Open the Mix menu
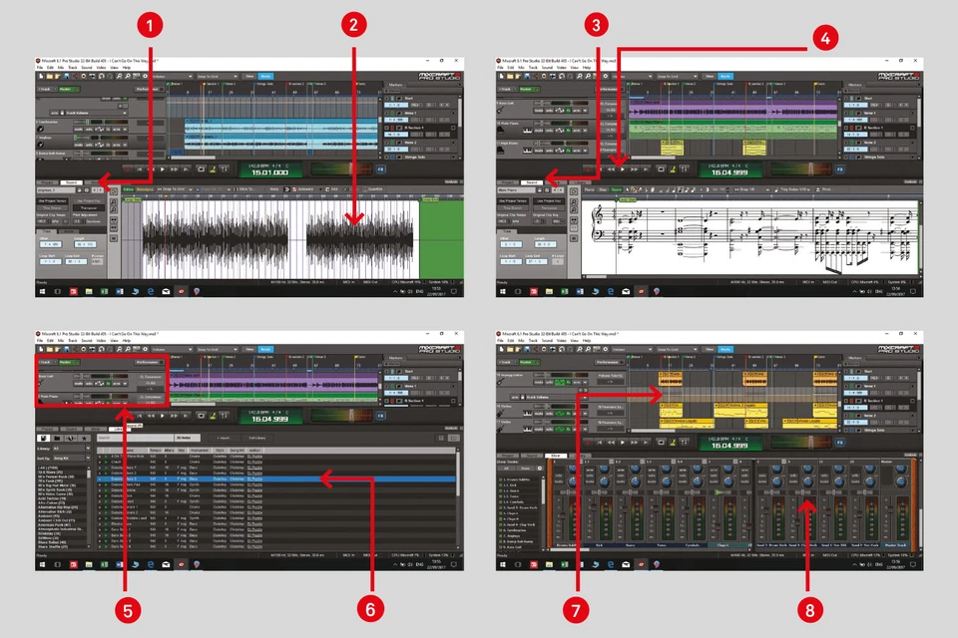The width and height of the screenshot is (958, 638). (x=59, y=68)
